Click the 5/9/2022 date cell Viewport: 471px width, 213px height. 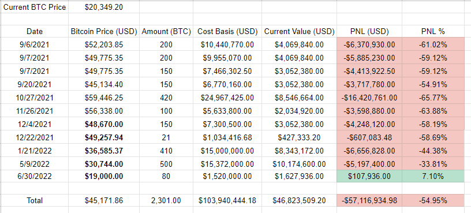(x=35, y=164)
